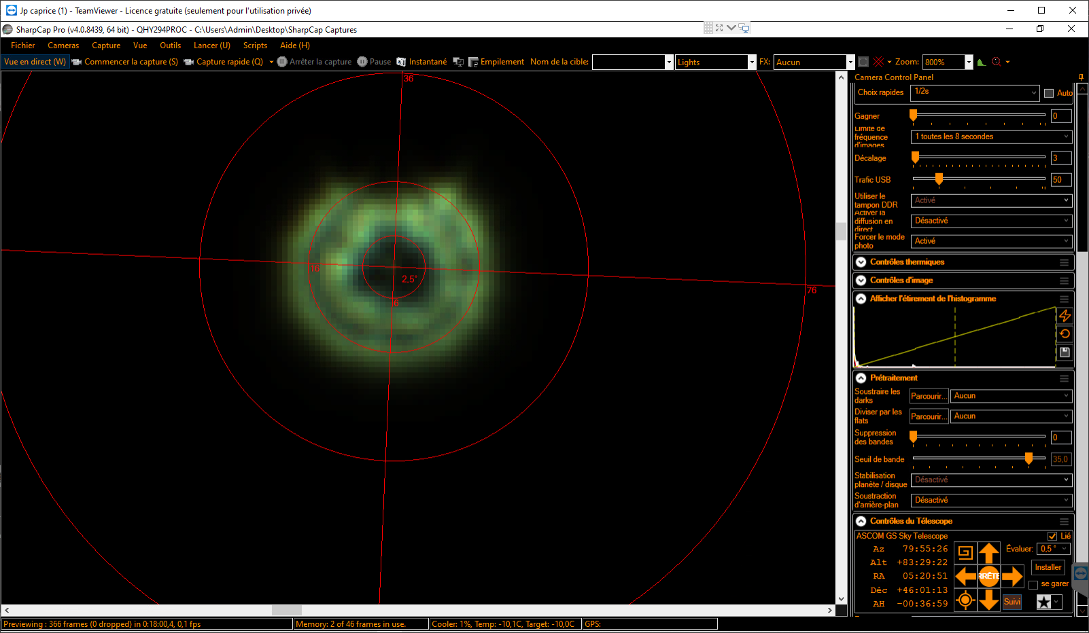Click the red focus magnifier icon

[x=997, y=62]
